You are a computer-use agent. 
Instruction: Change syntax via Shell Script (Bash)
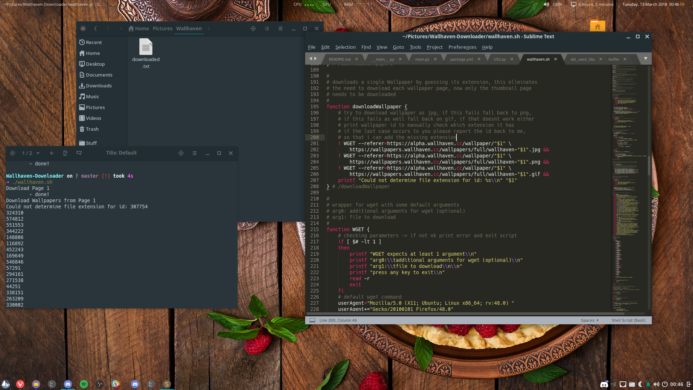(x=628, y=320)
